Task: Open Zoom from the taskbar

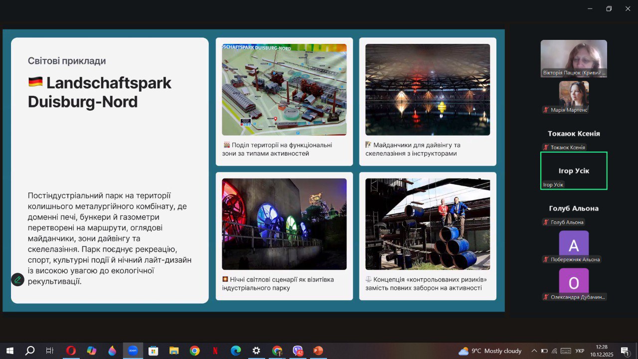Action: click(133, 351)
